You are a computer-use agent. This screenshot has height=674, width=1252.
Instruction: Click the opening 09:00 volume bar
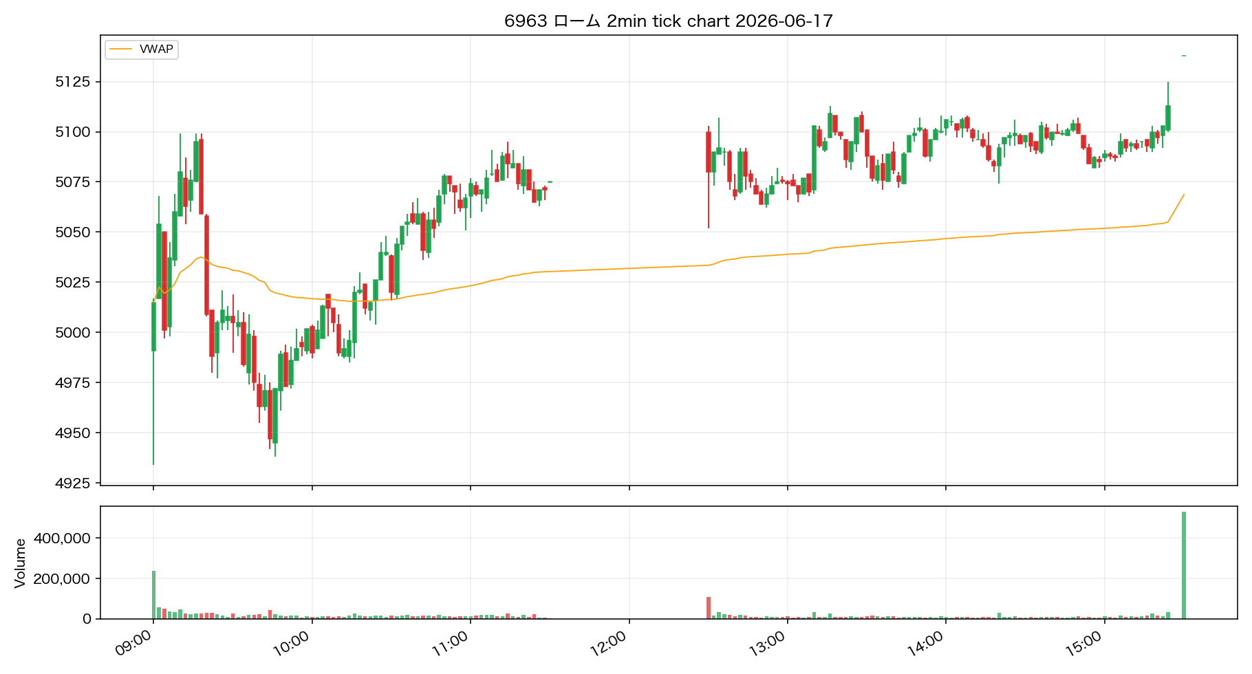tap(153, 595)
